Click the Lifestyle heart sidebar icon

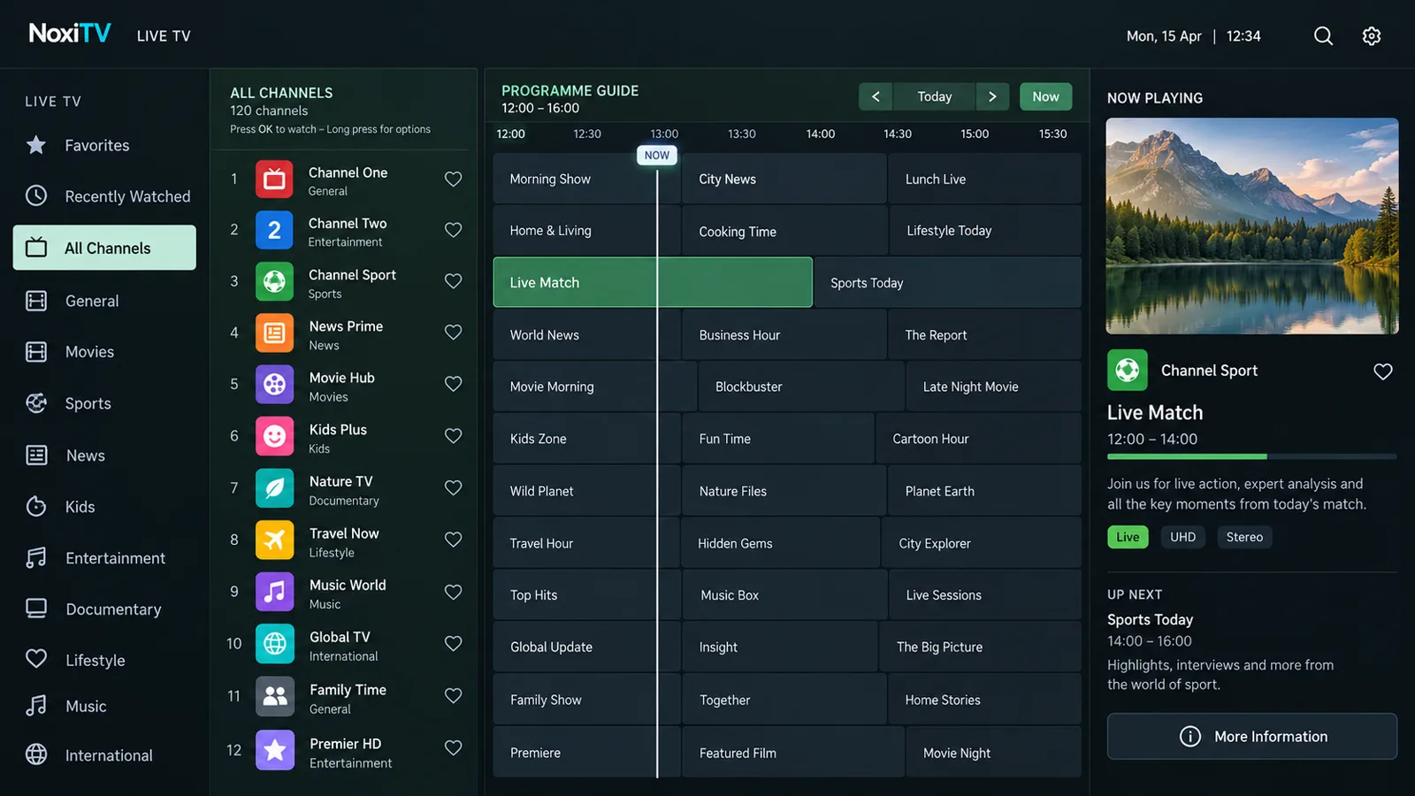pos(36,659)
